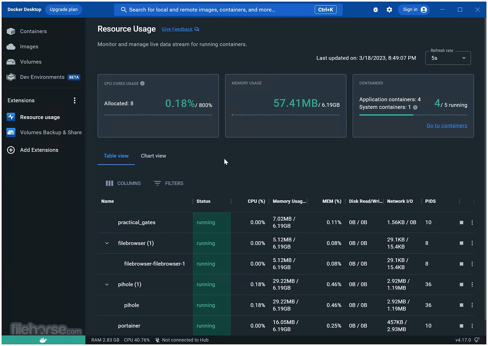Open the settings gear icon

pyautogui.click(x=389, y=10)
